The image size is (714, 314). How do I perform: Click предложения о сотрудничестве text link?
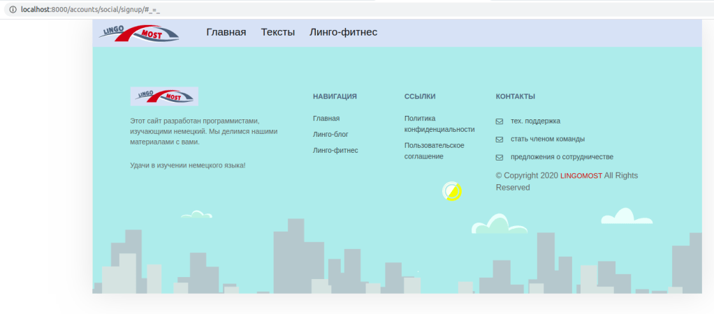pyautogui.click(x=562, y=157)
